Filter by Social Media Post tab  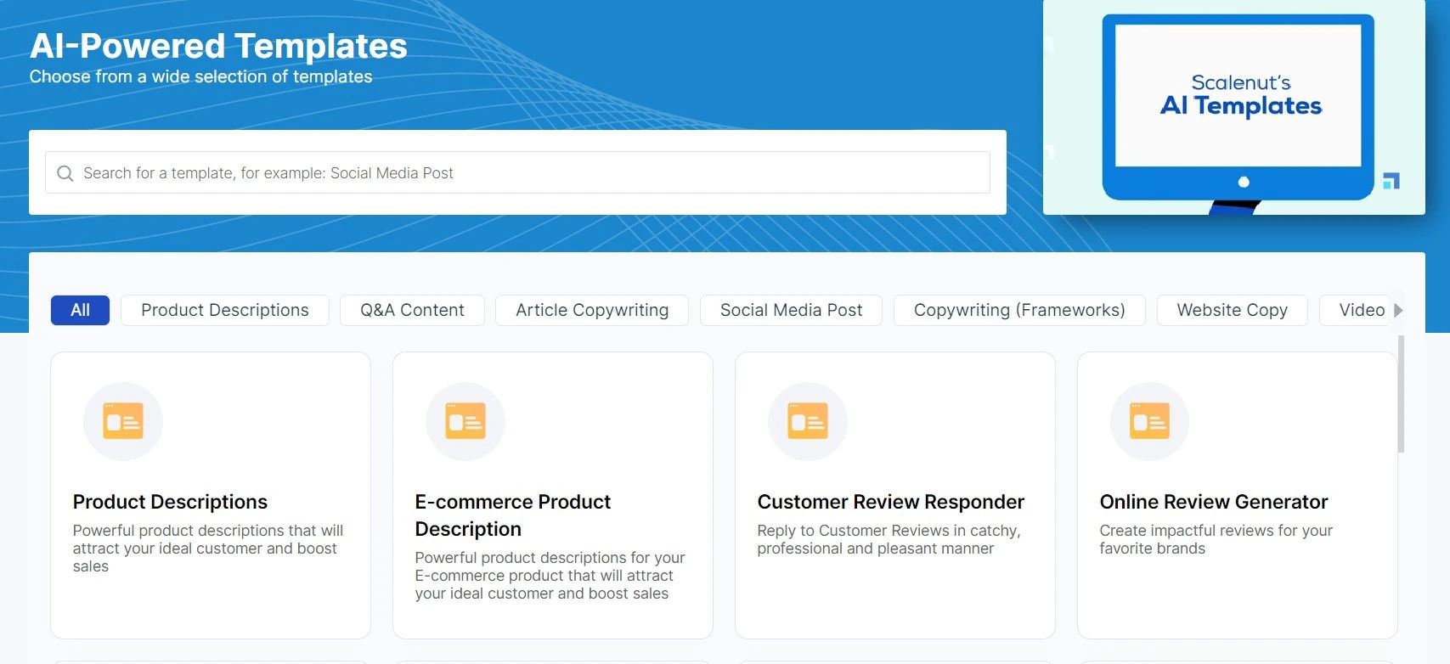(x=791, y=310)
